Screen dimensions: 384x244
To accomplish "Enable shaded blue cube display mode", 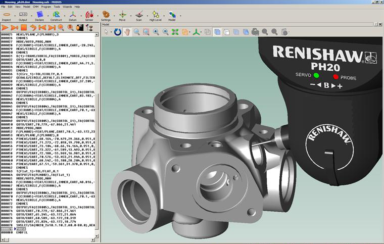I will point(217,32).
